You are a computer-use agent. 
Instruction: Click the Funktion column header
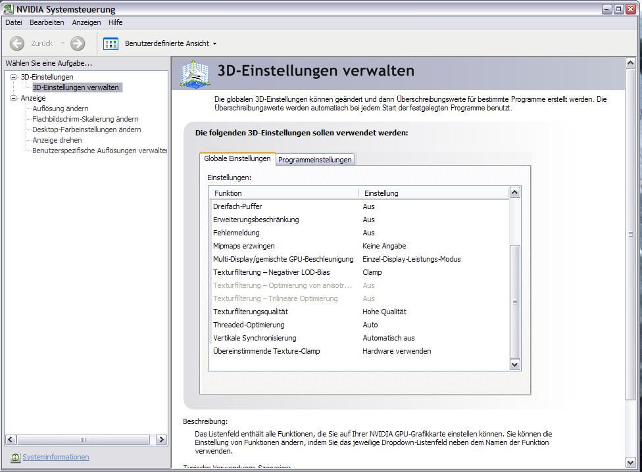point(284,193)
